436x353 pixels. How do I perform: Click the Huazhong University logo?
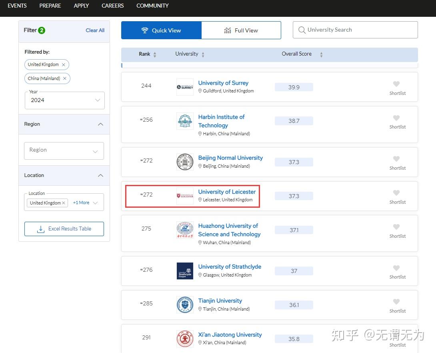click(x=185, y=230)
